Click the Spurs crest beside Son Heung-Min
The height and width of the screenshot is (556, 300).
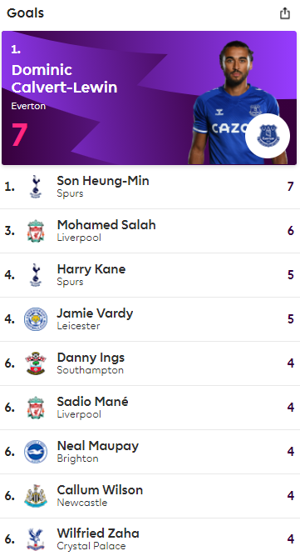point(36,187)
